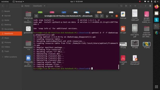This screenshot has height=90, width=160.
Task: Click microphone icon in system tray
Action: pos(152,2)
